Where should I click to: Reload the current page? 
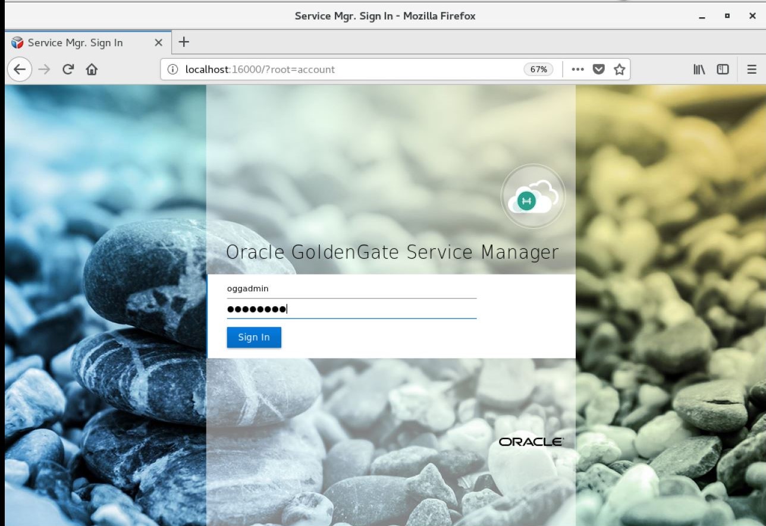tap(68, 70)
